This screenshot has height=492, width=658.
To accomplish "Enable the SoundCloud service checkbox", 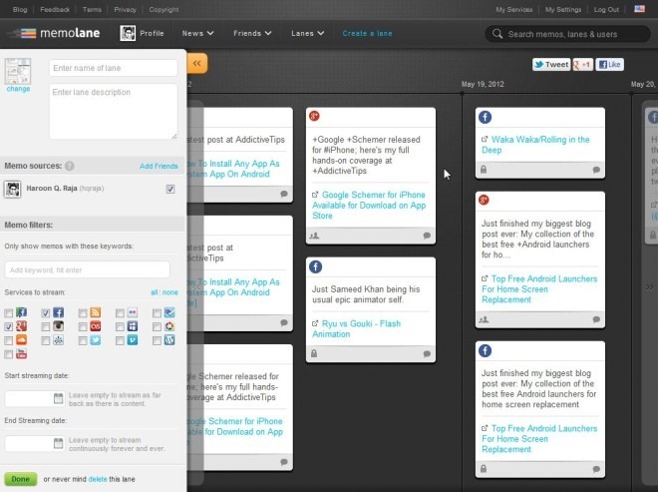I will [x=9, y=340].
